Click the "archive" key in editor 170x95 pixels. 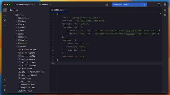(67, 40)
